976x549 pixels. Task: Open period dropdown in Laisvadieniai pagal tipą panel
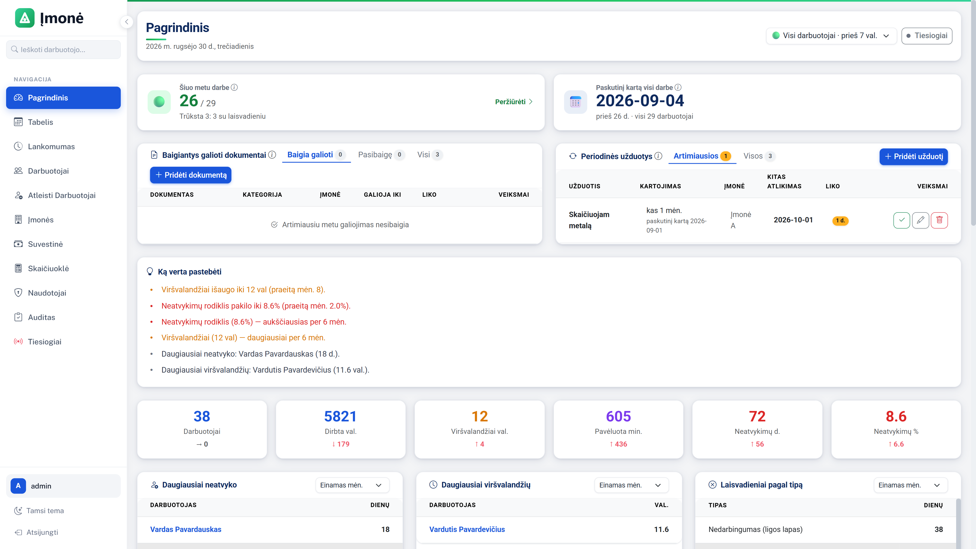point(910,485)
